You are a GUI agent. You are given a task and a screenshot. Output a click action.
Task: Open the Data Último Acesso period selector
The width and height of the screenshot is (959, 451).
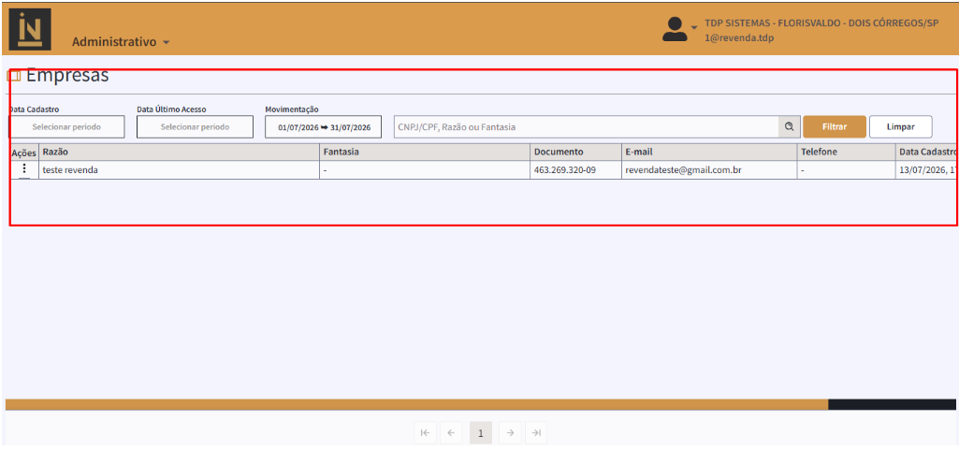[196, 127]
